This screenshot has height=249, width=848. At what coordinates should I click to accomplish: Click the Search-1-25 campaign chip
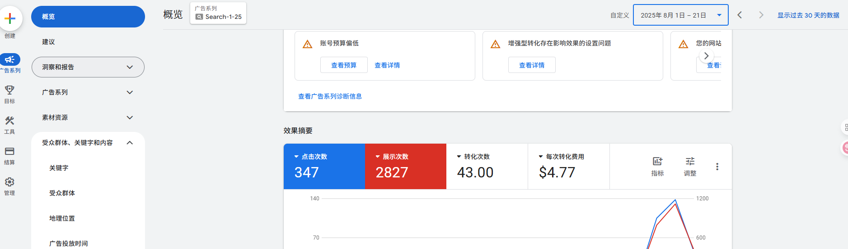click(218, 13)
